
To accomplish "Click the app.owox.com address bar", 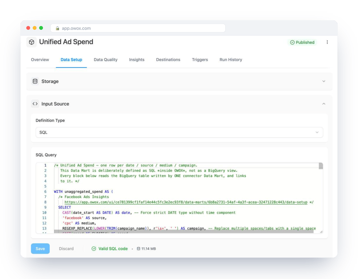I will pyautogui.click(x=138, y=28).
